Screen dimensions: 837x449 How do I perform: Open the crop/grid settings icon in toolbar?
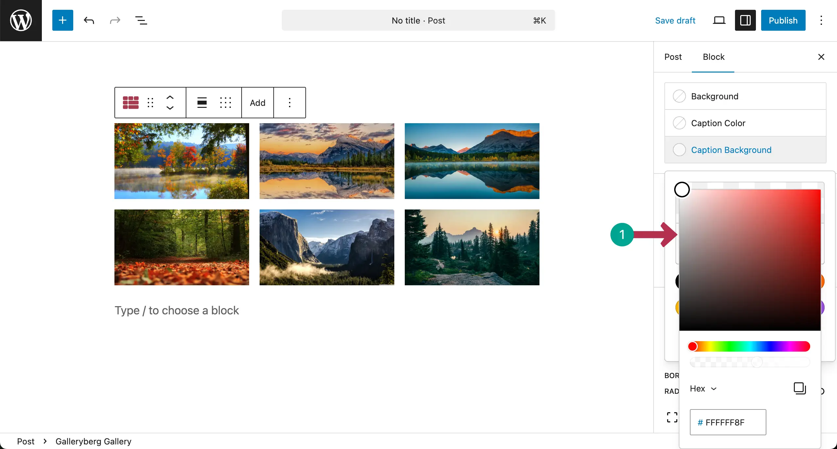(x=226, y=102)
